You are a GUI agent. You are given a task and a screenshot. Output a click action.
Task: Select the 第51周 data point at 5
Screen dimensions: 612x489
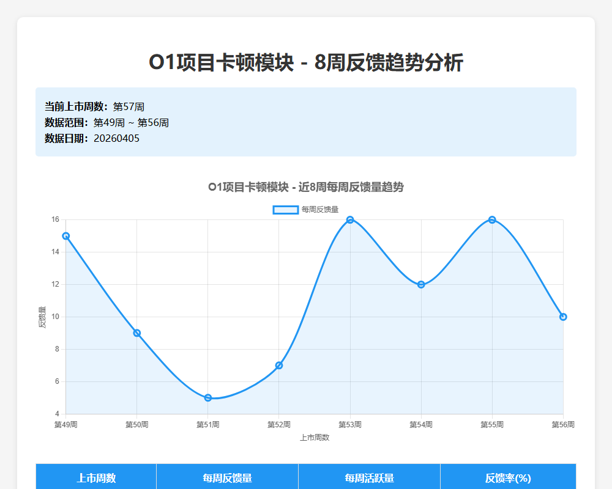[x=208, y=398]
